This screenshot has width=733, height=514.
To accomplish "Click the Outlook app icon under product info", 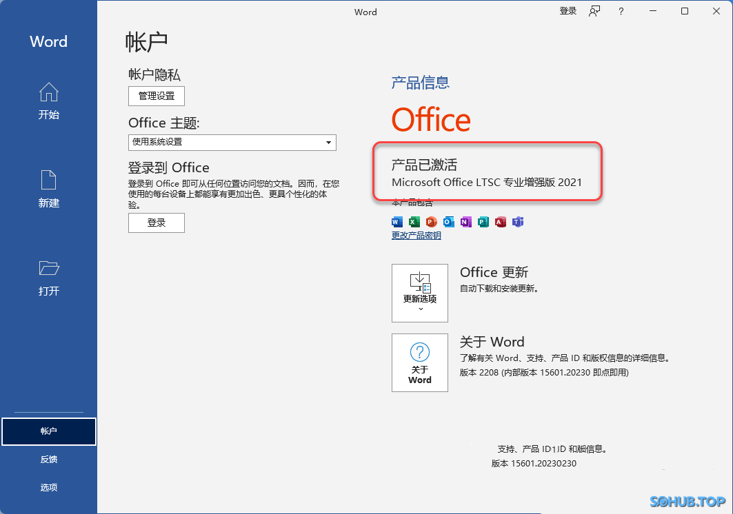I will tap(449, 222).
